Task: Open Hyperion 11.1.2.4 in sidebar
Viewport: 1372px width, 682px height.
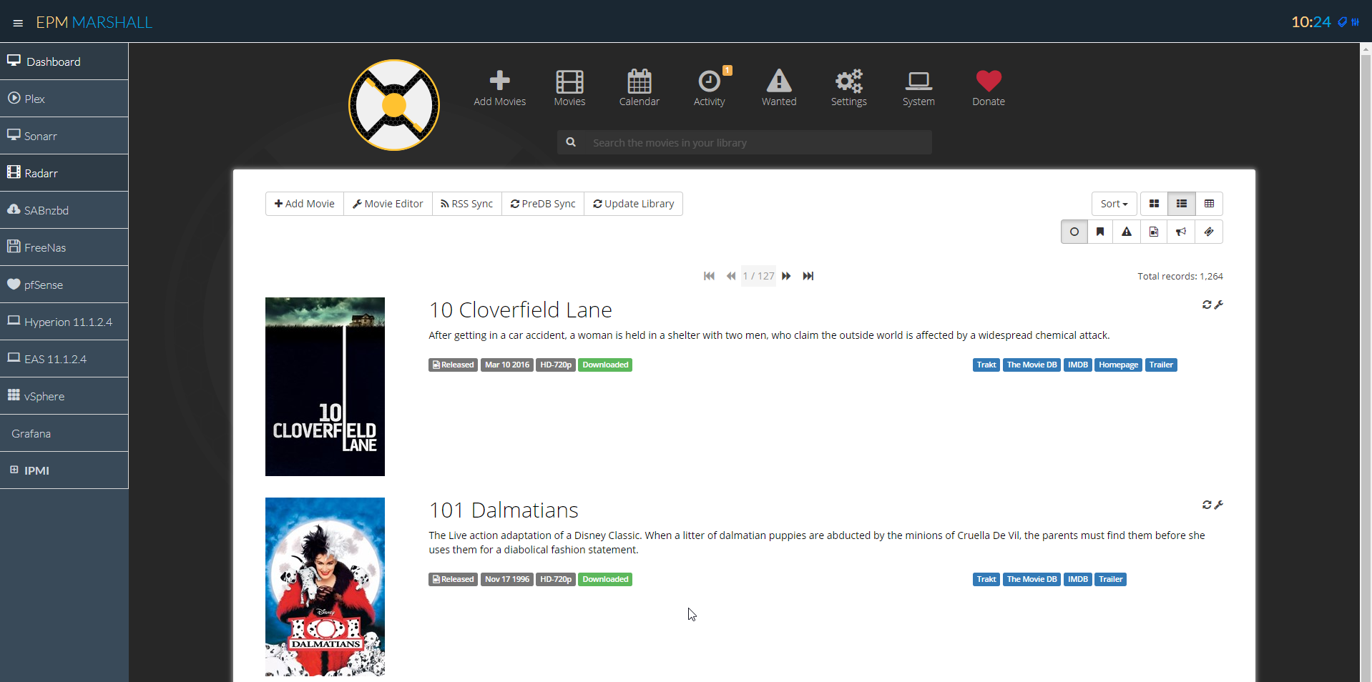Action: 64,322
